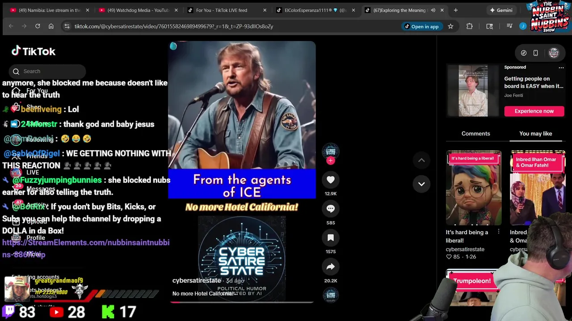The height and width of the screenshot is (321, 572).
Task: Open the StreamElements link in chat
Action: click(x=86, y=248)
